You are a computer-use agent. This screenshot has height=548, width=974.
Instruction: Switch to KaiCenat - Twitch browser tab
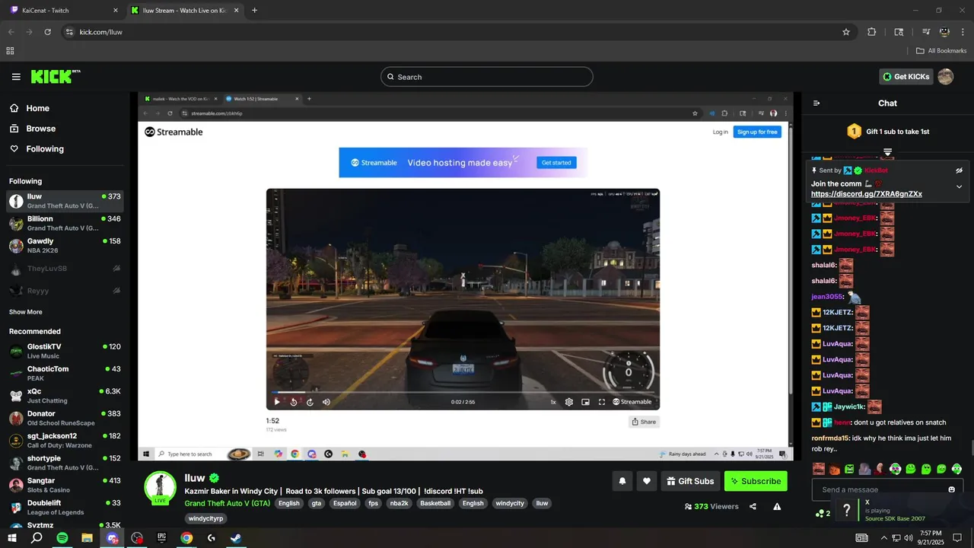[64, 11]
